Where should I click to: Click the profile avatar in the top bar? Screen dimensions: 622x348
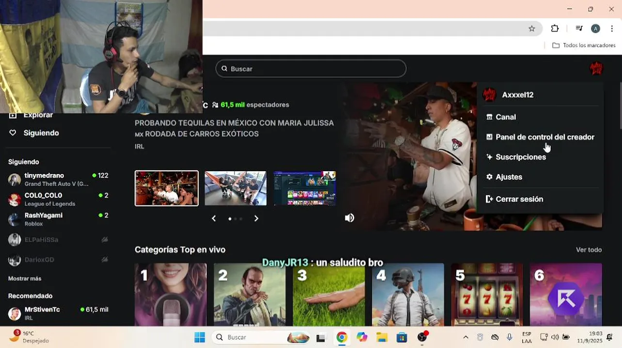click(596, 68)
